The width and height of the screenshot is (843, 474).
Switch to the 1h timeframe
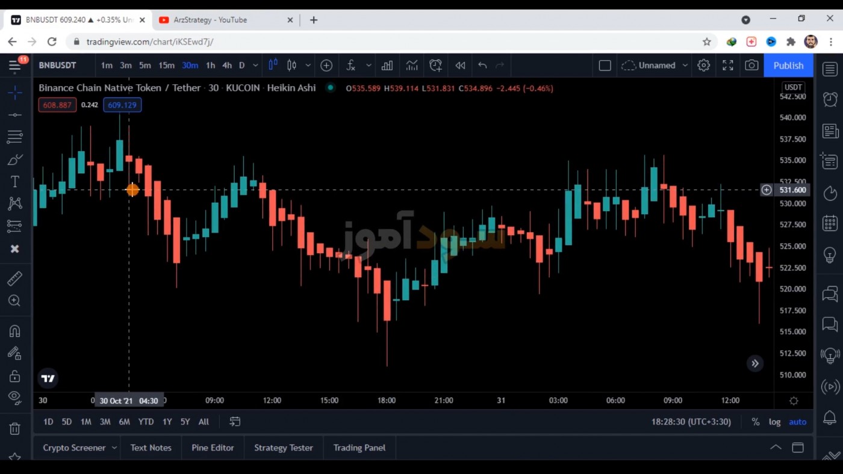(210, 66)
